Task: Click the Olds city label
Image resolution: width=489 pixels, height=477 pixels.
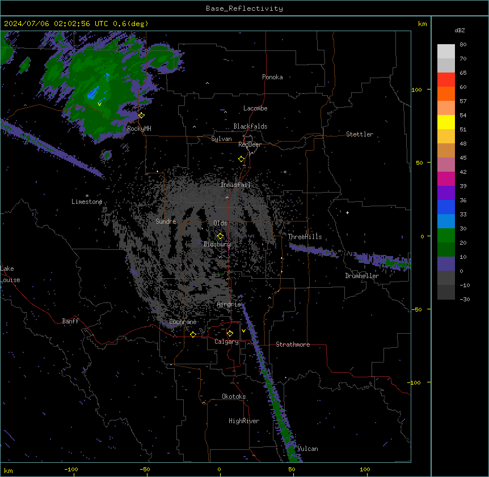Action: click(x=220, y=223)
